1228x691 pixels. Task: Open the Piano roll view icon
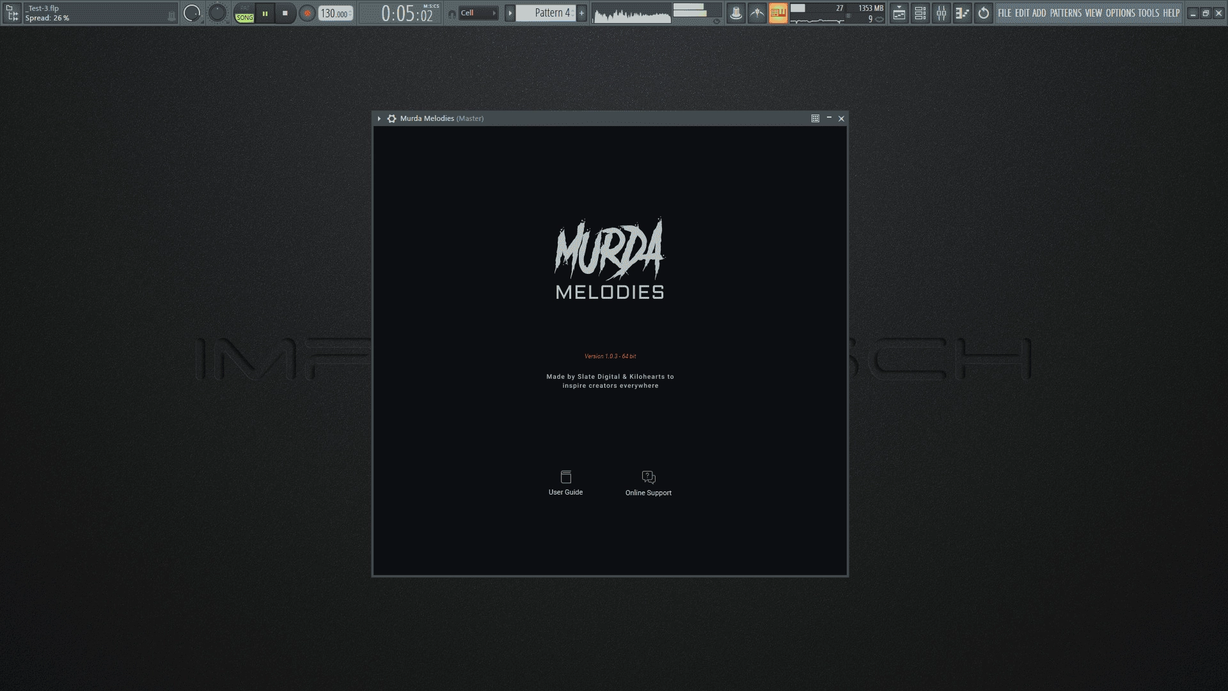pos(962,13)
